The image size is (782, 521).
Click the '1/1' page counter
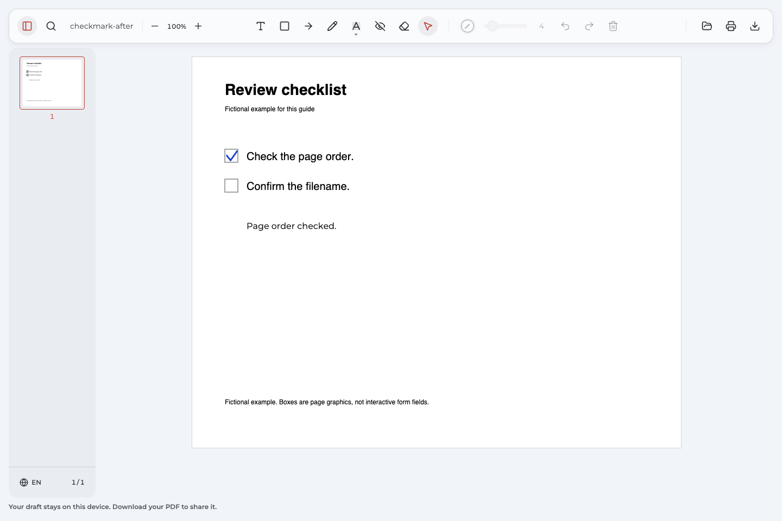tap(78, 482)
